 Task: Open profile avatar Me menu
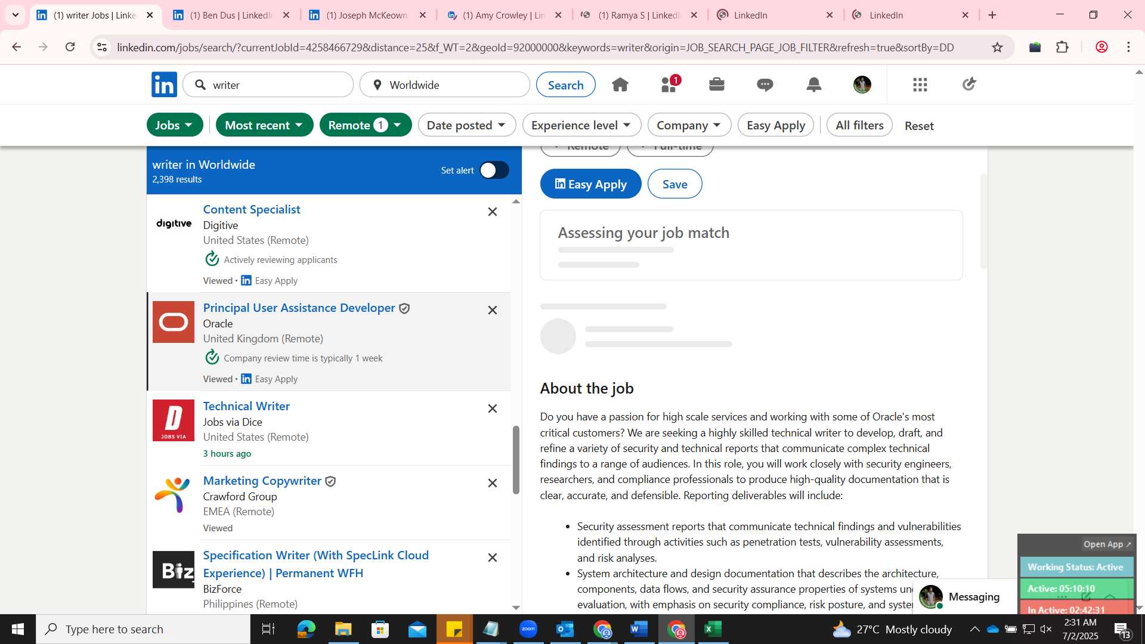click(862, 85)
